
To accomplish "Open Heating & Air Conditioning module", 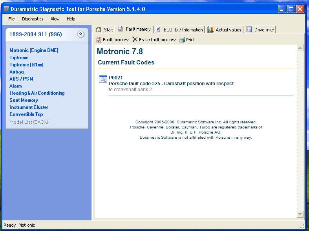I will coord(37,93).
